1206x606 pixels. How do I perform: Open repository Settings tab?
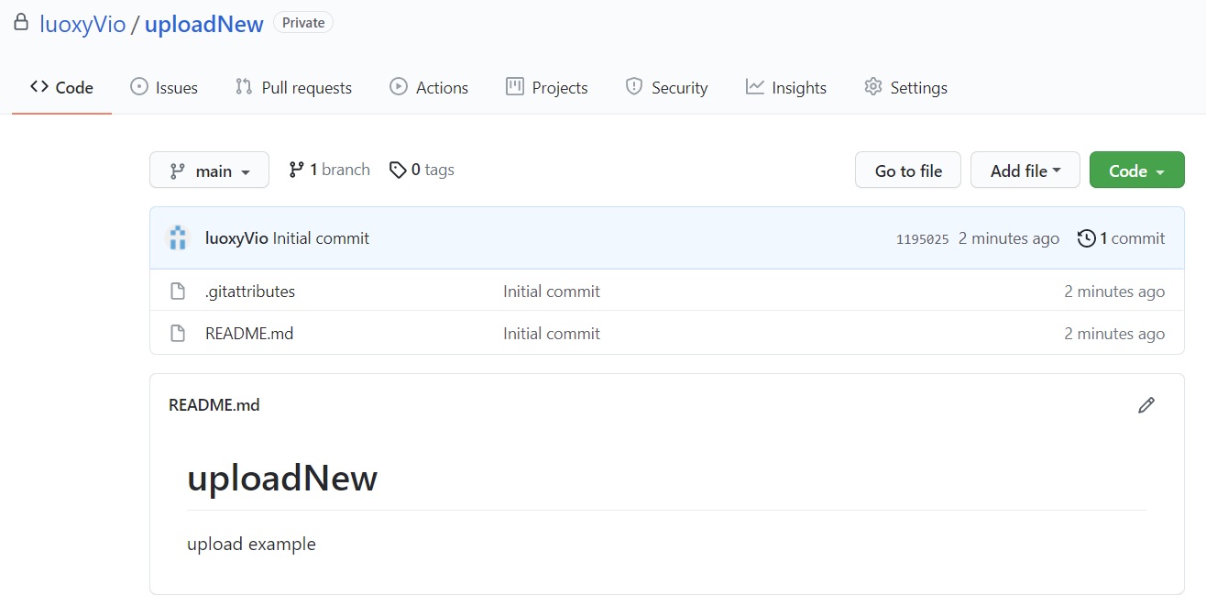point(905,88)
